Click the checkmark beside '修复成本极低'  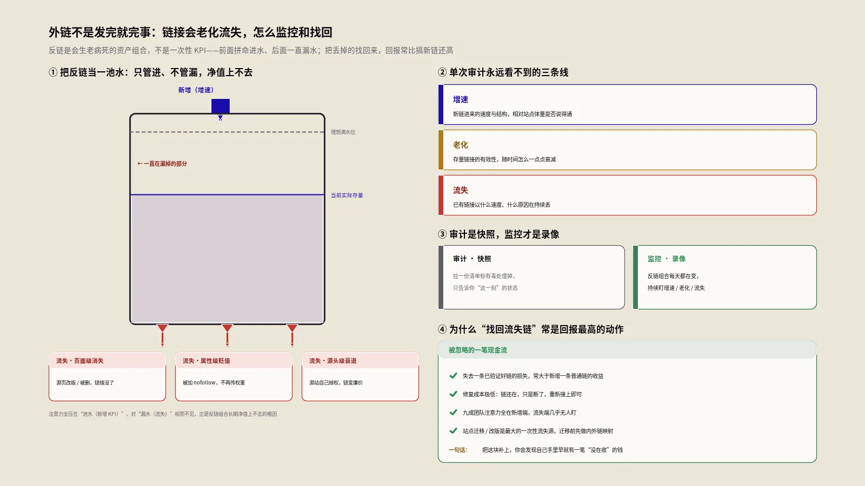pos(453,394)
